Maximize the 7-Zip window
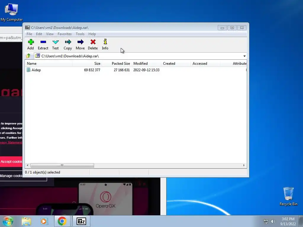This screenshot has width=303, height=227. pyautogui.click(x=232, y=28)
